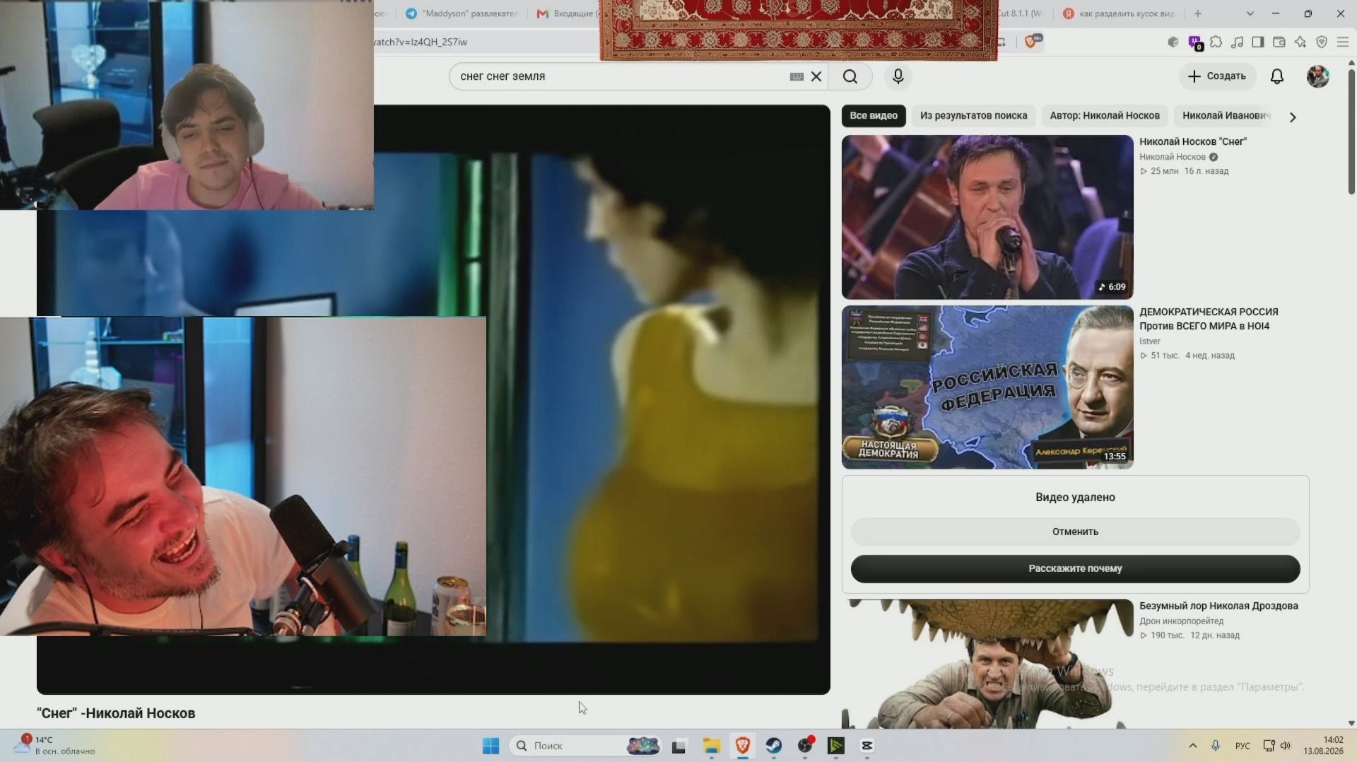Click the browser address bar URL
Viewport: 1357px width, 762px height.
pos(420,42)
